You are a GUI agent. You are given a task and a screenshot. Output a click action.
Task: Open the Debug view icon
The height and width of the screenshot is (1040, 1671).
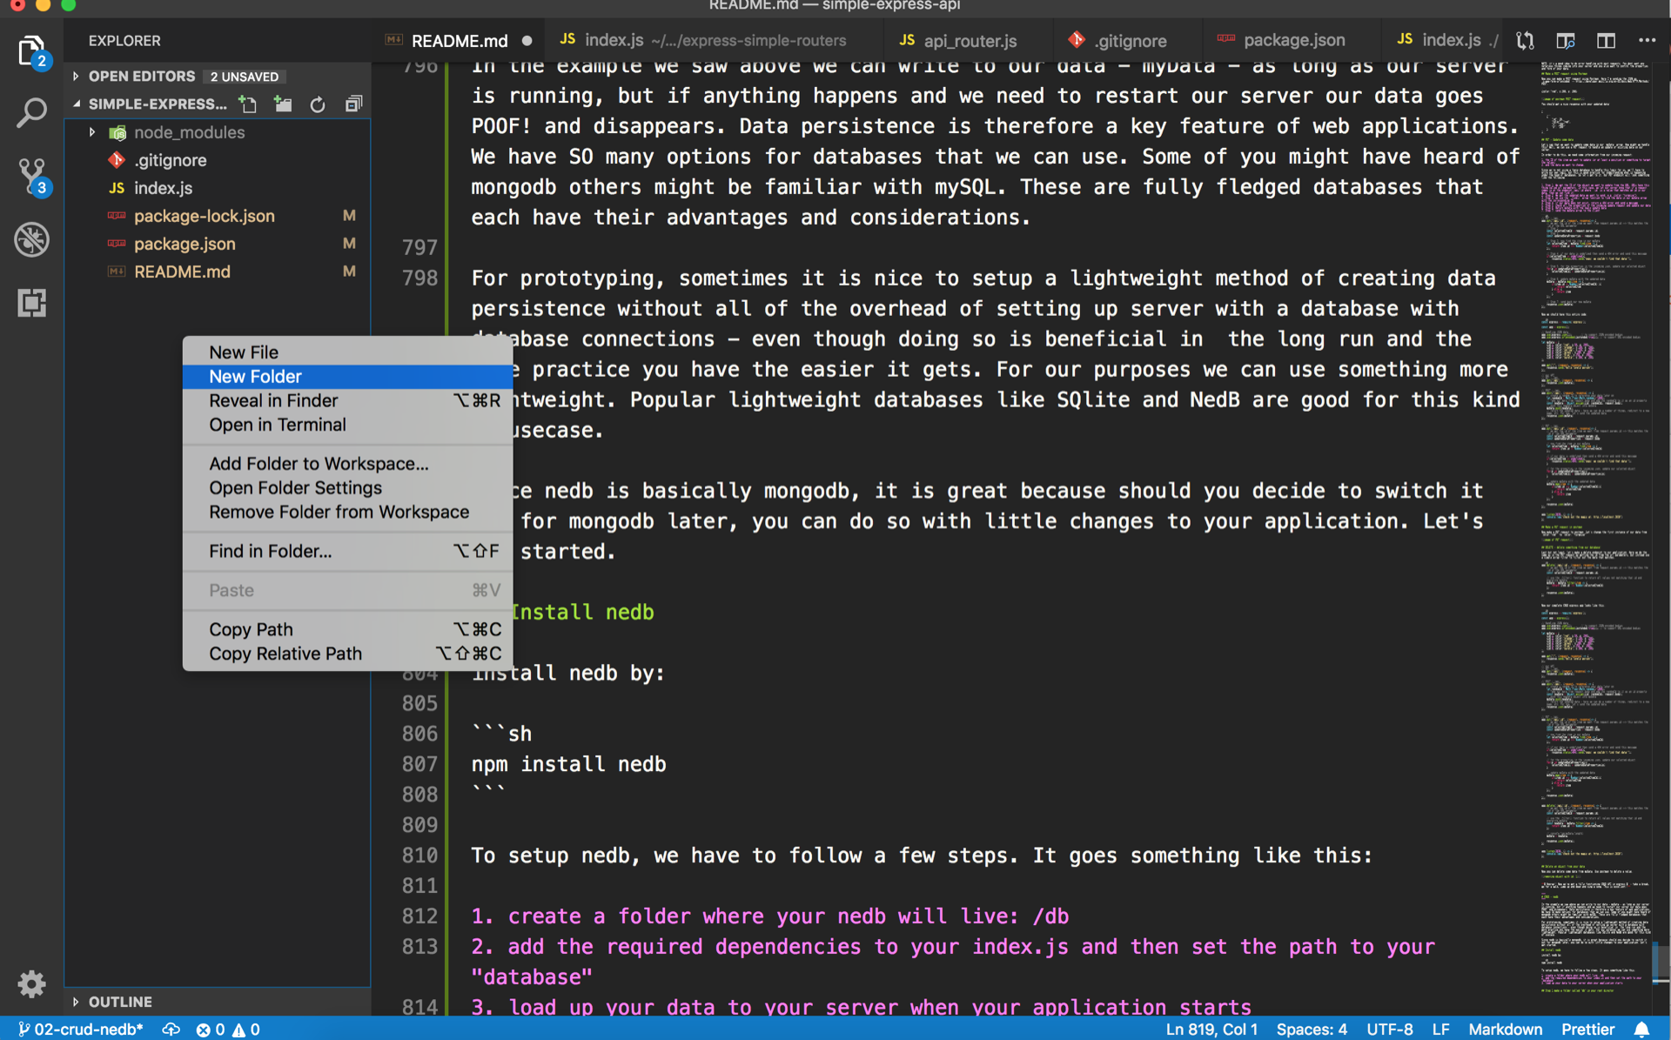point(31,239)
